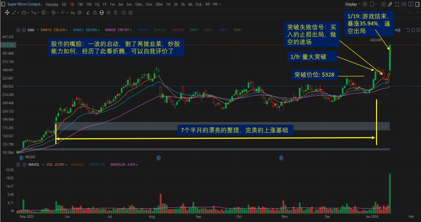This screenshot has width=421, height=222.
Task: Zoom out the chart with minus icon
Action: coord(413,30)
